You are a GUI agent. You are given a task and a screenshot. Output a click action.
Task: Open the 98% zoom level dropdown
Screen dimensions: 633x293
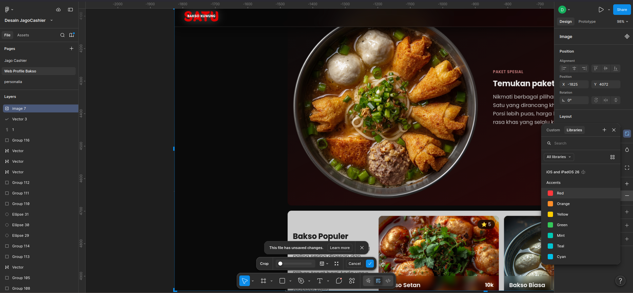tap(622, 21)
